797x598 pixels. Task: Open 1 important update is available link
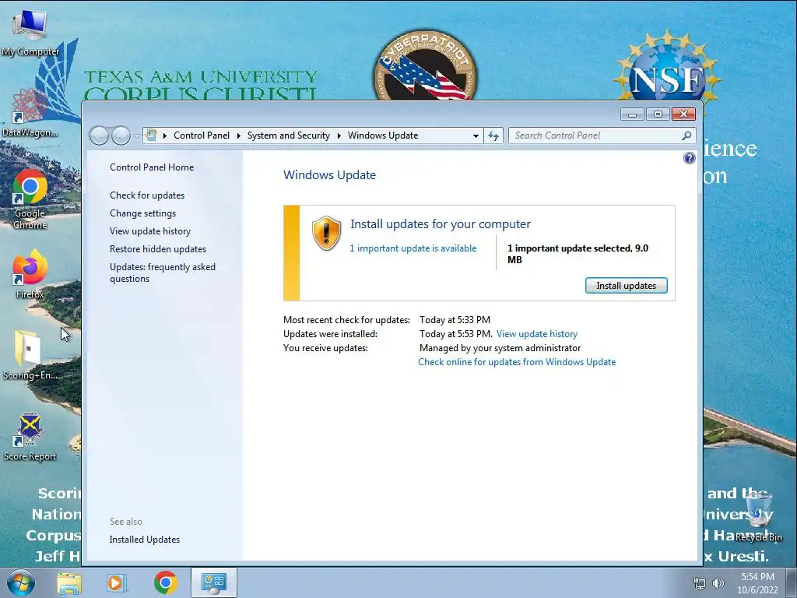[x=413, y=248]
